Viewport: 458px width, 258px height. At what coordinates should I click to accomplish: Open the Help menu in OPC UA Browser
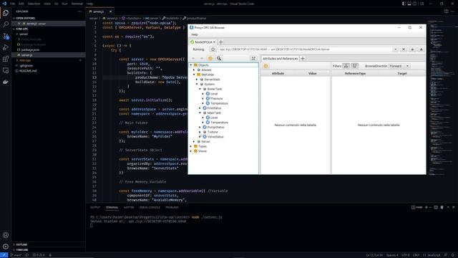(x=195, y=34)
